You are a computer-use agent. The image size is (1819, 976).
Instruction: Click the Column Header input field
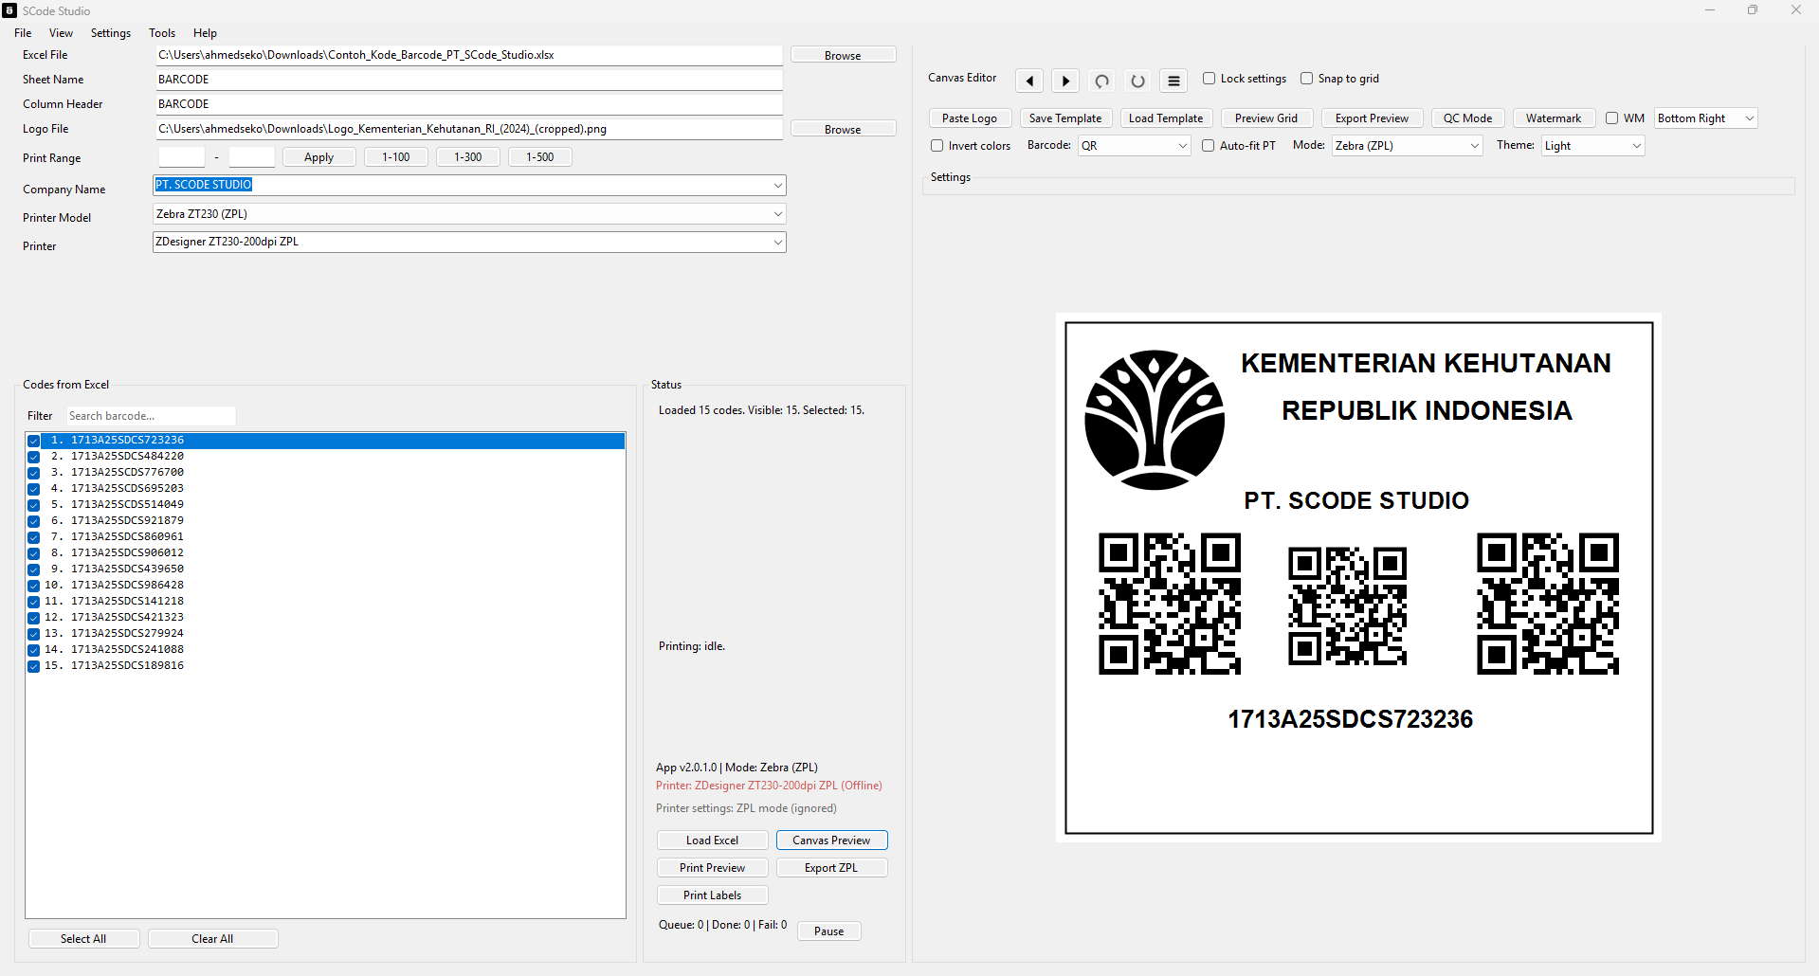point(469,104)
